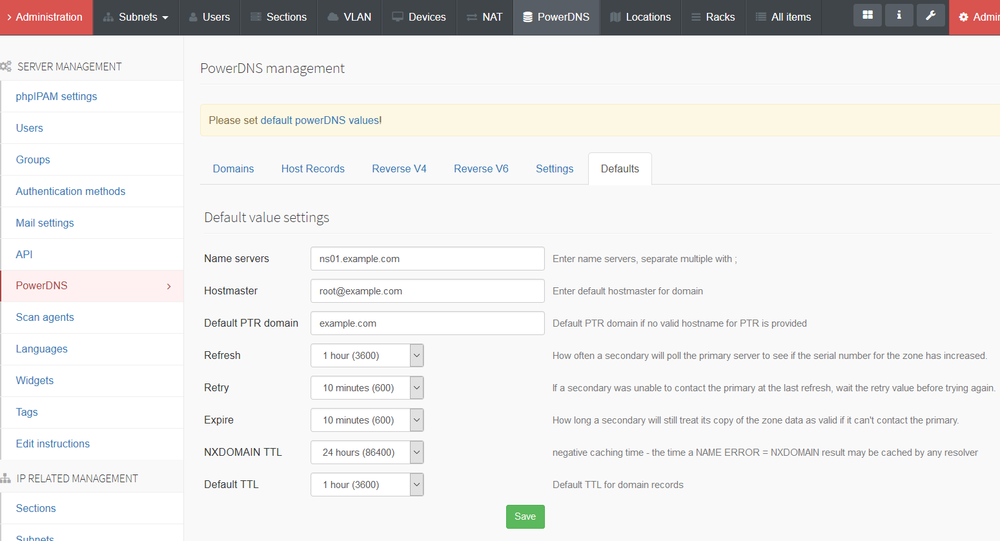
Task: Click the dashboard grid icon in top bar
Action: click(867, 15)
